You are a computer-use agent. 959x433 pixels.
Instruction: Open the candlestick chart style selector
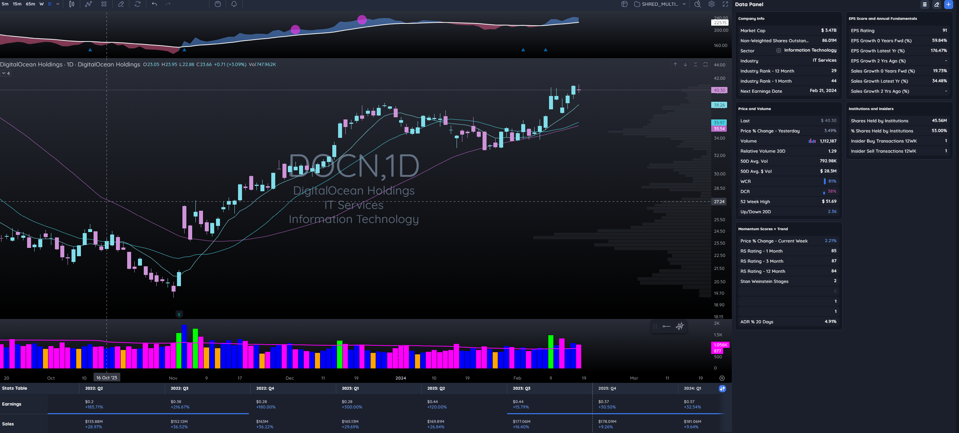click(x=72, y=4)
